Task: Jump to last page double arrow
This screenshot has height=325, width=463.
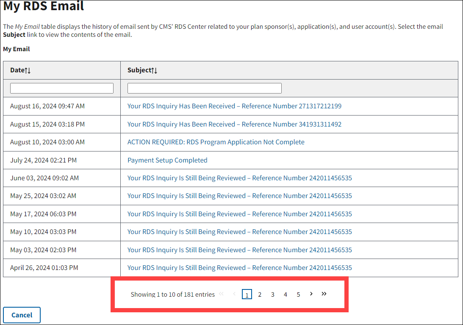Action: pos(324,294)
